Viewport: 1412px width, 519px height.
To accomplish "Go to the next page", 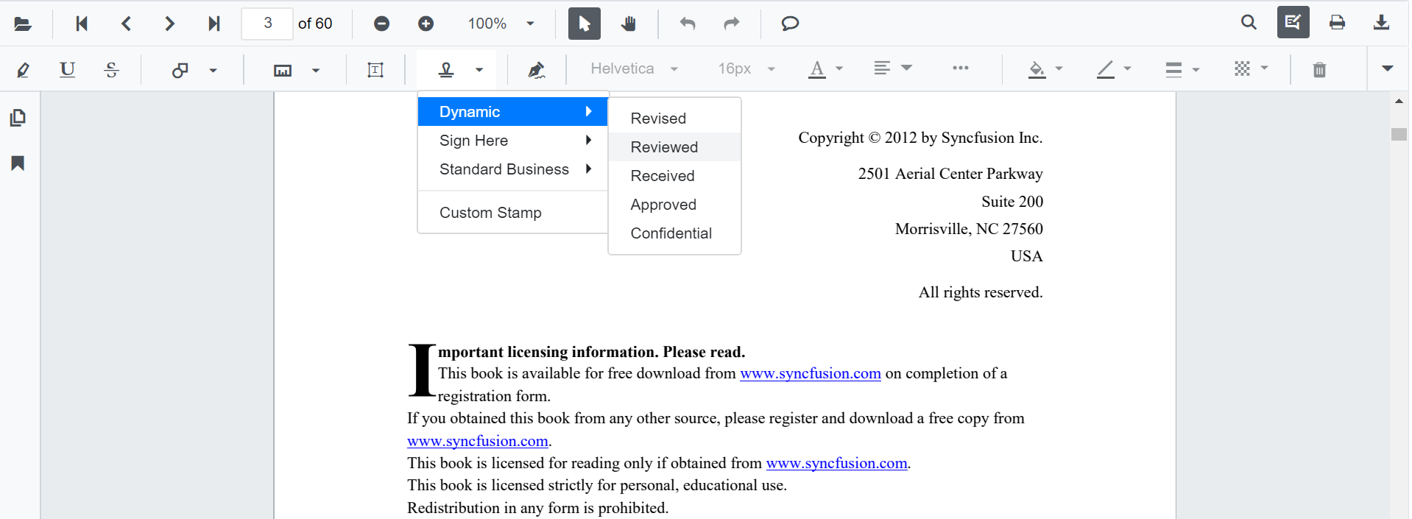I will point(169,24).
